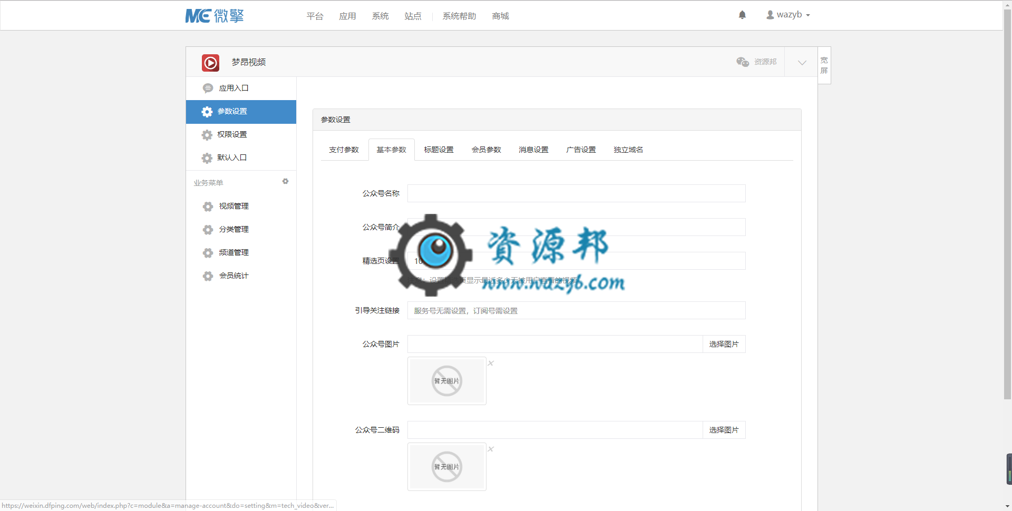The image size is (1012, 511).
Task: Click the scrollbar down arrow
Action: [x=1007, y=506]
